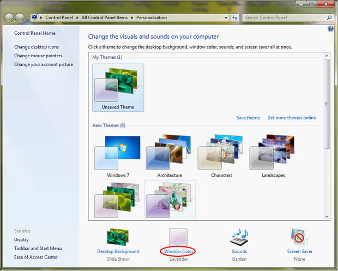Select the Unsaved Theme thumbnail
Screen dimensions: 338x271
[118, 87]
